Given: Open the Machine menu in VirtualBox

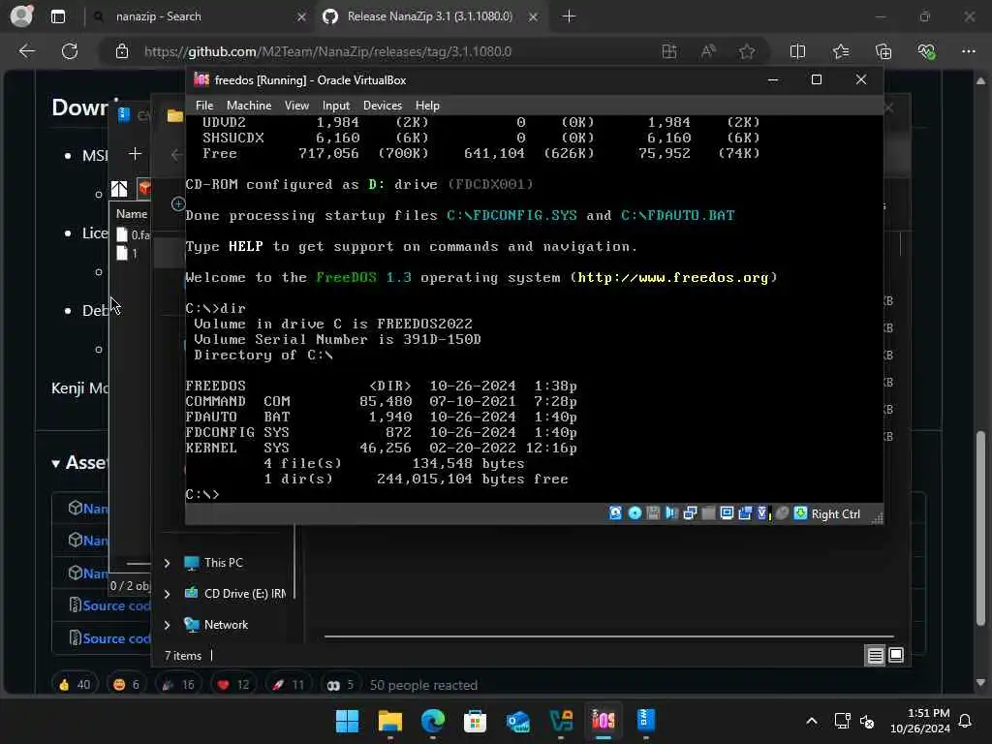Looking at the screenshot, I should click(x=249, y=106).
